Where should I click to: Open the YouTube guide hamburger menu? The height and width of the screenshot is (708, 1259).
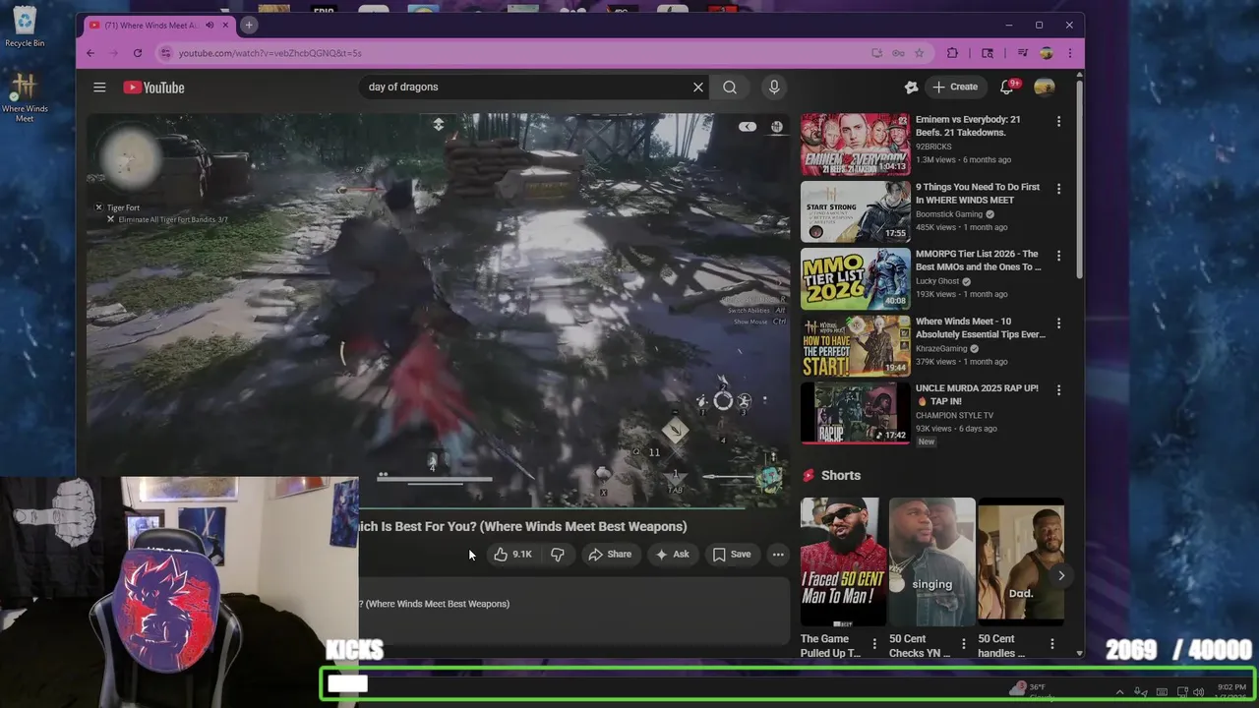[99, 88]
